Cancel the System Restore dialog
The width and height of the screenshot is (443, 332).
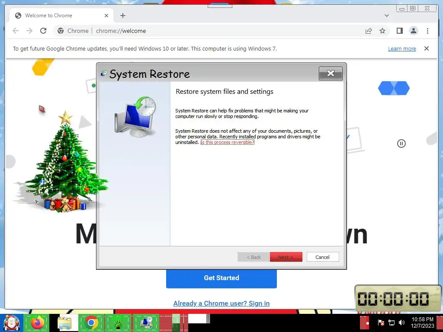point(323,257)
